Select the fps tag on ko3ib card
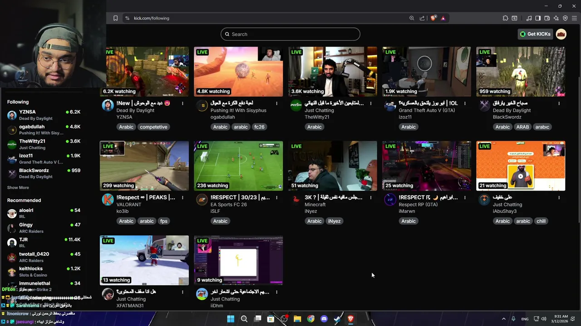 point(164,221)
